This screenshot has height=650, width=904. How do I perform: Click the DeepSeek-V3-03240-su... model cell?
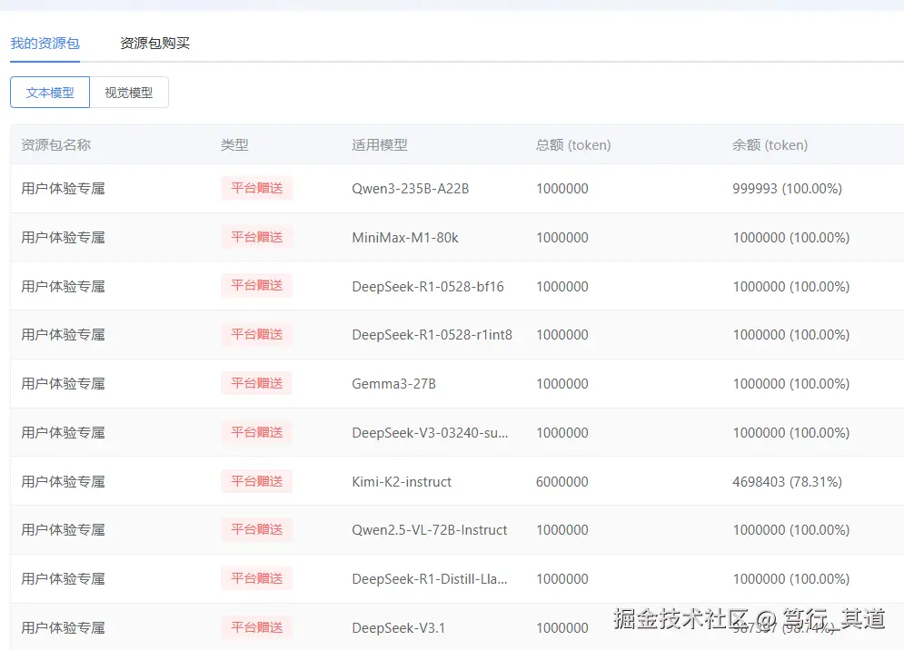pos(430,433)
